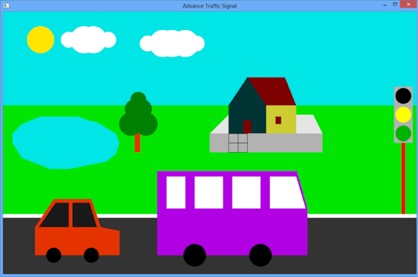The image size is (418, 277).
Task: Close the Advance Traffic Signal window
Action: pos(408,5)
